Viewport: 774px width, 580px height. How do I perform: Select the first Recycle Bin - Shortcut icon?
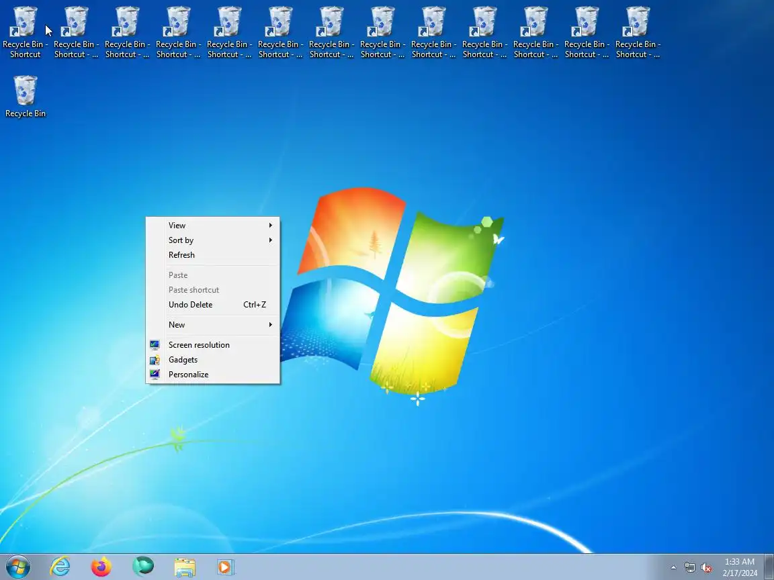click(25, 32)
